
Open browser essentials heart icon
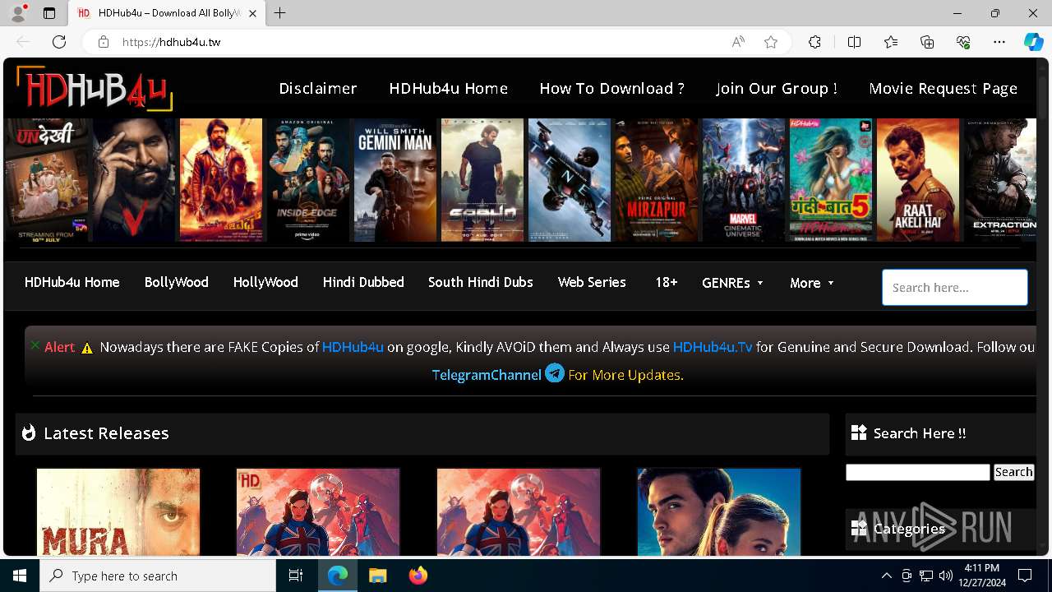963,42
